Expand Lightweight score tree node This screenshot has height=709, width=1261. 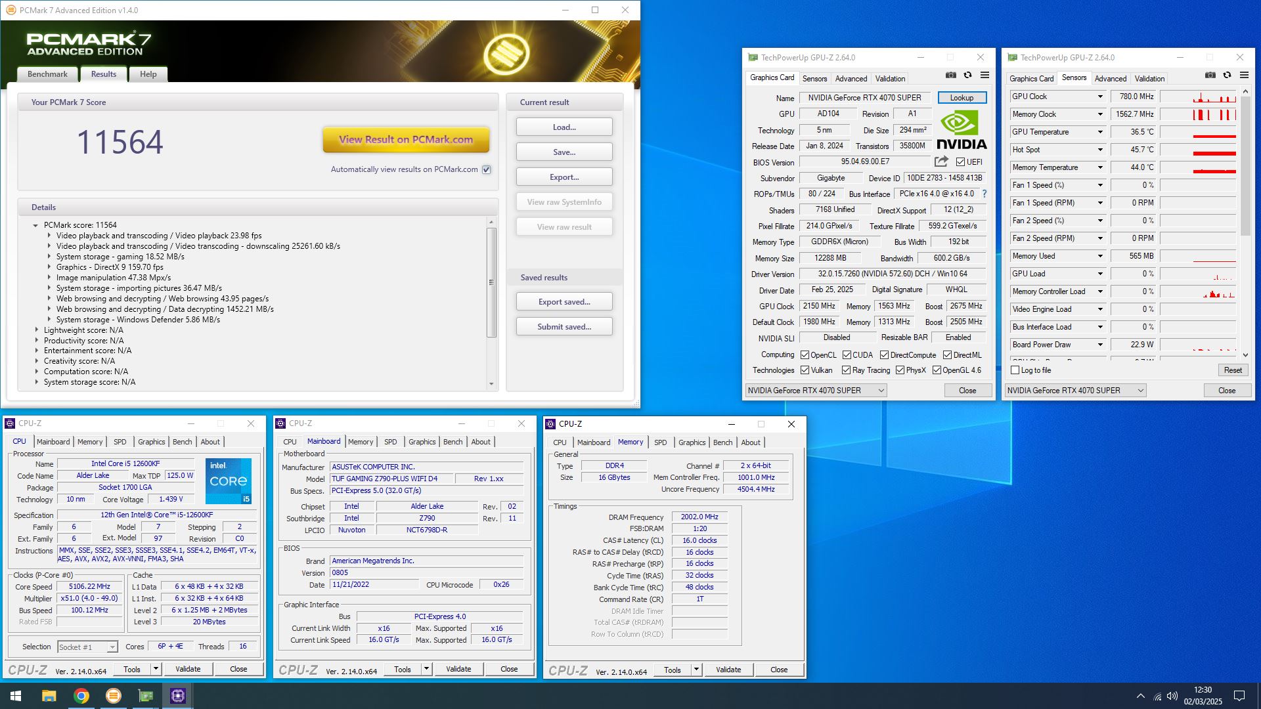point(36,330)
